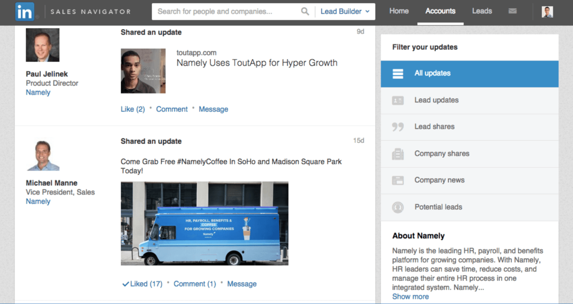Click the search magnifier icon

click(305, 11)
